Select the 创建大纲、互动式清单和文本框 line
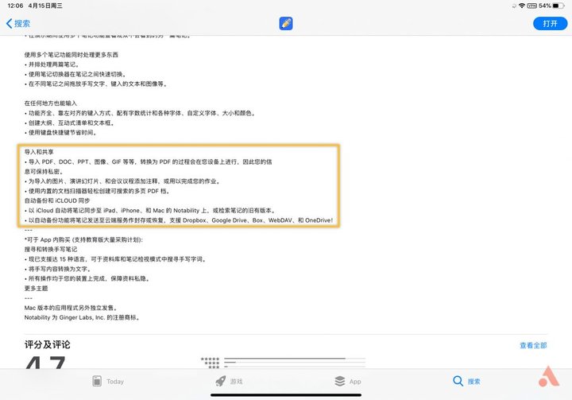Image resolution: width=572 pixels, height=400 pixels. point(69,122)
